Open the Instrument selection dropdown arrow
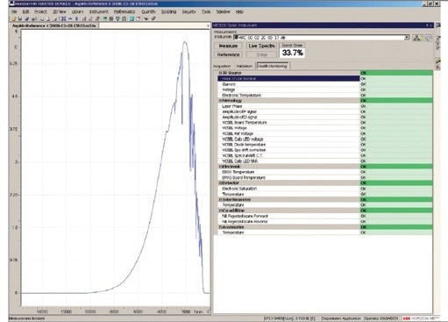Image resolution: width=448 pixels, height=322 pixels. pyautogui.click(x=407, y=38)
